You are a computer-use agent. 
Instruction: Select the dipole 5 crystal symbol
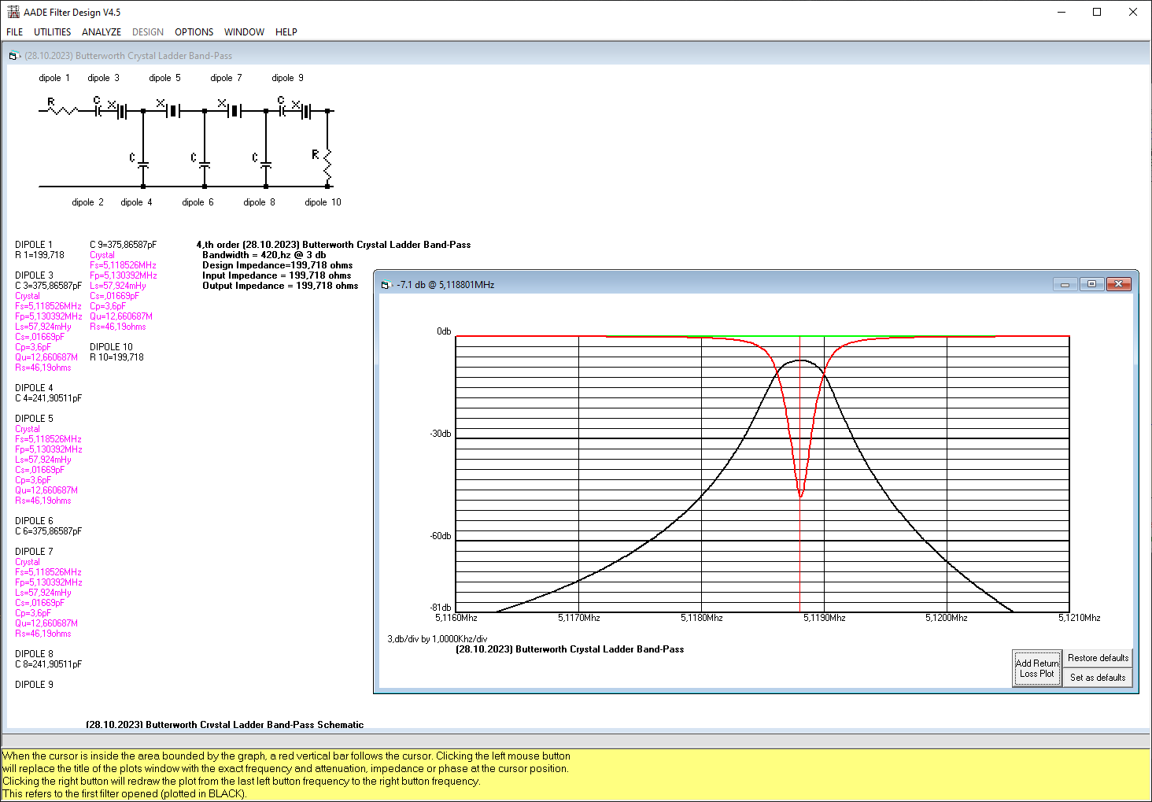pyautogui.click(x=172, y=111)
